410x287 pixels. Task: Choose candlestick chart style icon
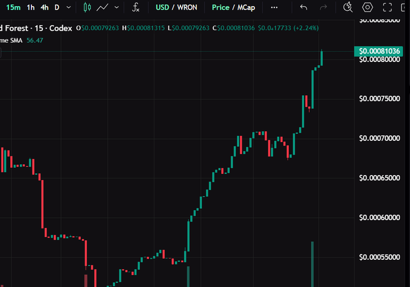click(x=87, y=7)
